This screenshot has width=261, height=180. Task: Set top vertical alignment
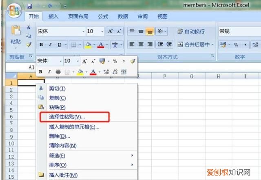pos(132,31)
